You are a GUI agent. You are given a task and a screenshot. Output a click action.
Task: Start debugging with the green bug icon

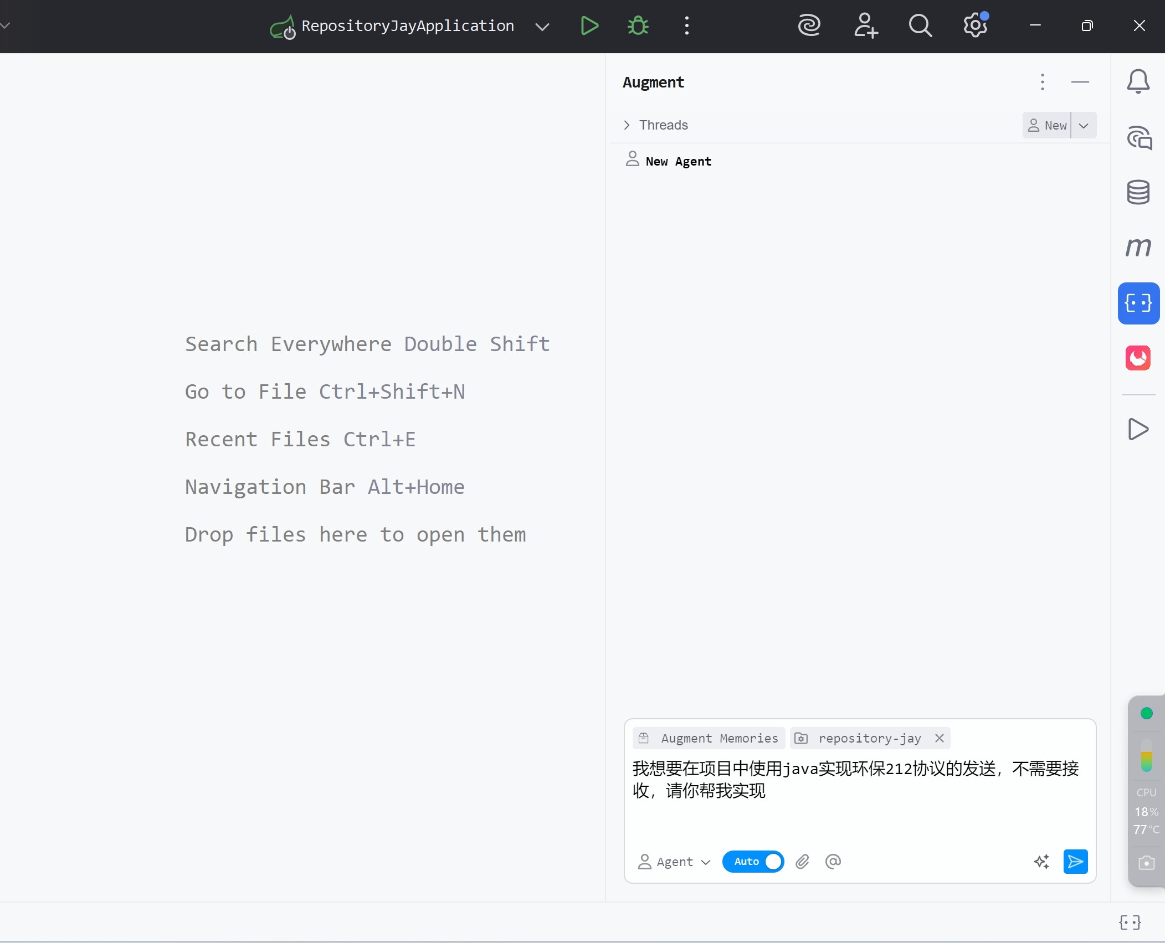point(638,25)
